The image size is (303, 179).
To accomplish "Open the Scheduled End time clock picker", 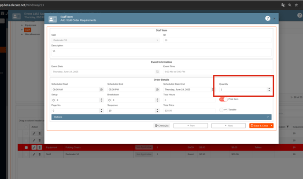I will (x=157, y=90).
